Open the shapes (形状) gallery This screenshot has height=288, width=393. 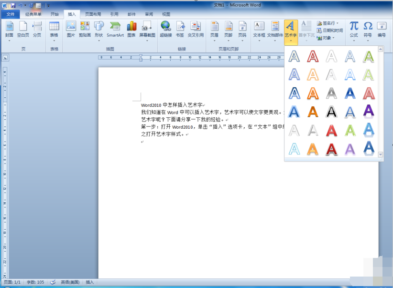(99, 31)
